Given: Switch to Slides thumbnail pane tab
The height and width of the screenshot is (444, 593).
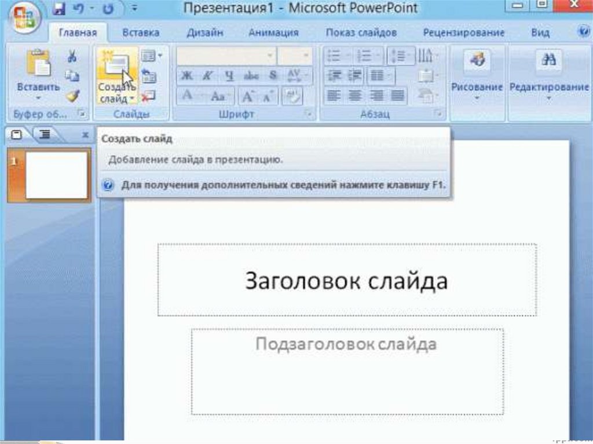Looking at the screenshot, I should click(x=17, y=134).
